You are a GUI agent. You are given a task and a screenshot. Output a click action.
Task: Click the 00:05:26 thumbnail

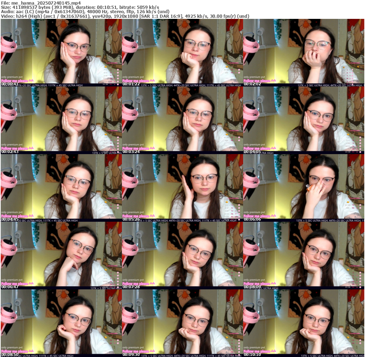coord(182,188)
